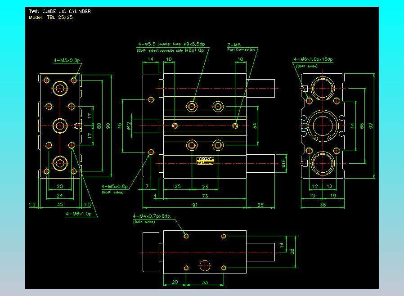Select the 38 width dimension value
Viewport: 404px width, 296px height.
click(x=323, y=205)
